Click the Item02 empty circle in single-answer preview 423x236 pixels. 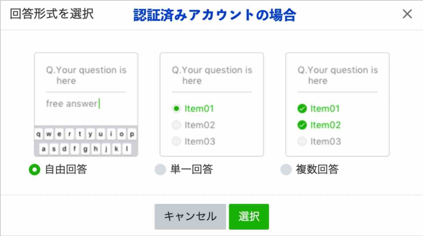[176, 125]
